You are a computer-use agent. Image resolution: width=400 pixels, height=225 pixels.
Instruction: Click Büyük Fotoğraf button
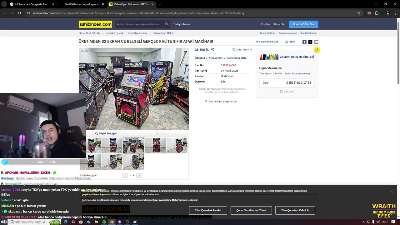point(106,133)
